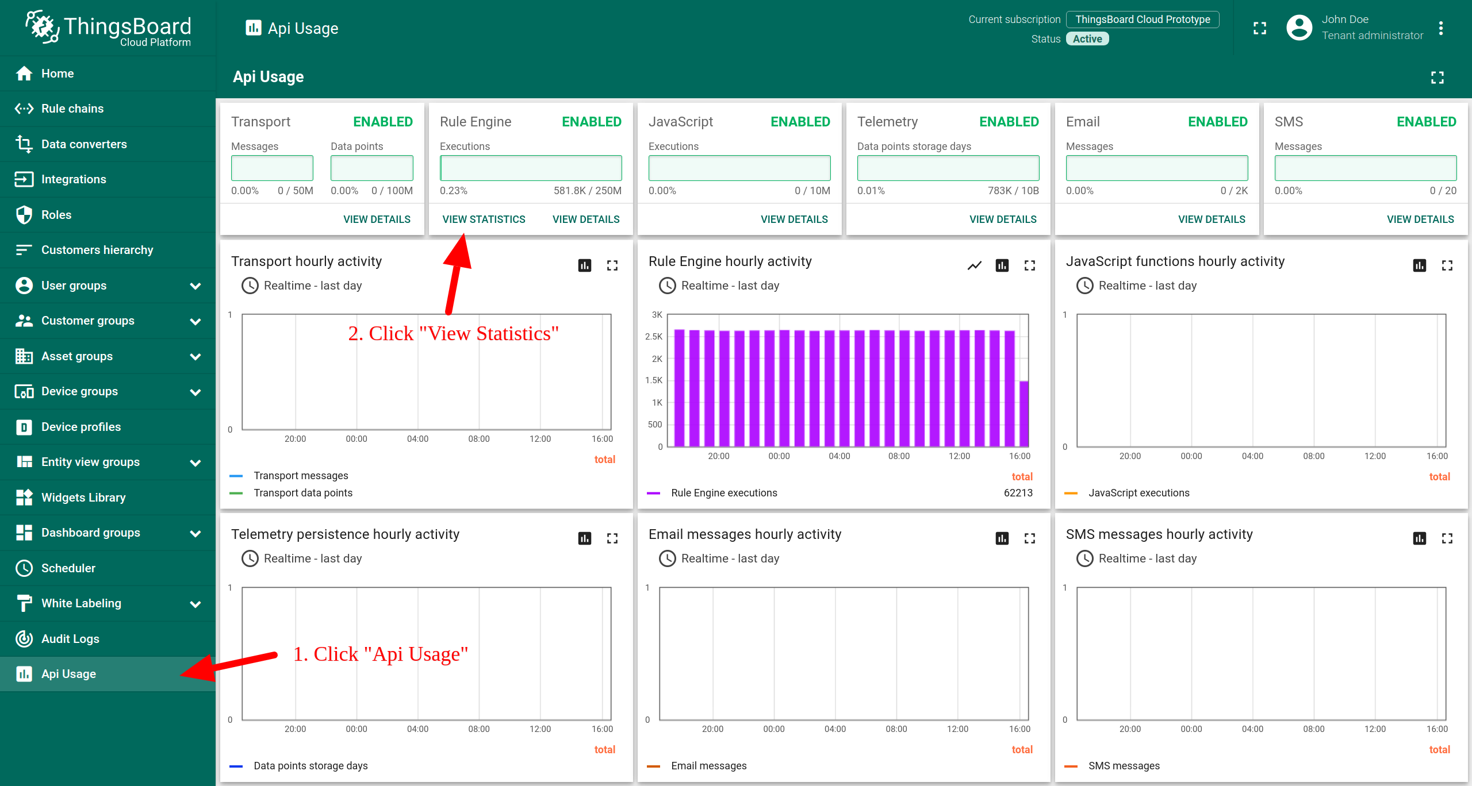
Task: Expand Api Usage dashboard to fullscreen
Action: [1437, 77]
